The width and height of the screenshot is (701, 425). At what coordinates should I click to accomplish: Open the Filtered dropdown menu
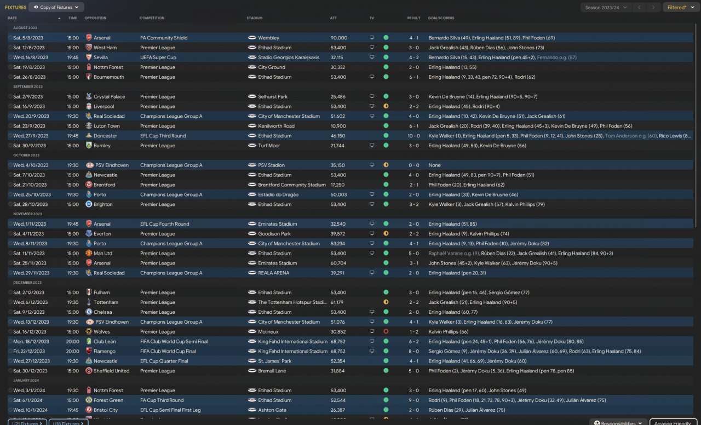tap(680, 8)
